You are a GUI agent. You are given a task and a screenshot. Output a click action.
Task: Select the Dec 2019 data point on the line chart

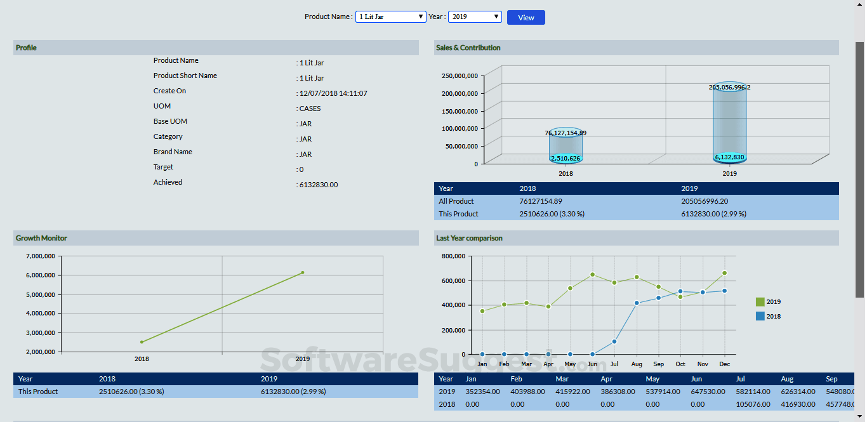point(724,273)
